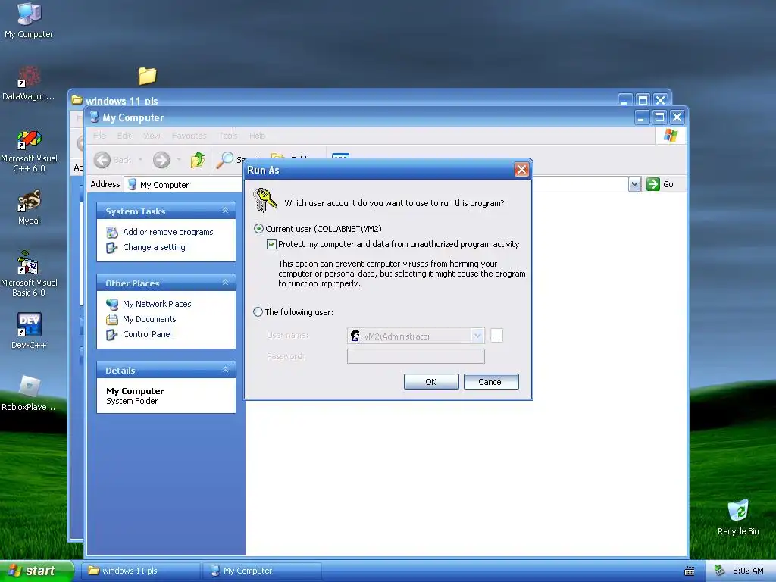Open the Back button history dropdown

(140, 160)
